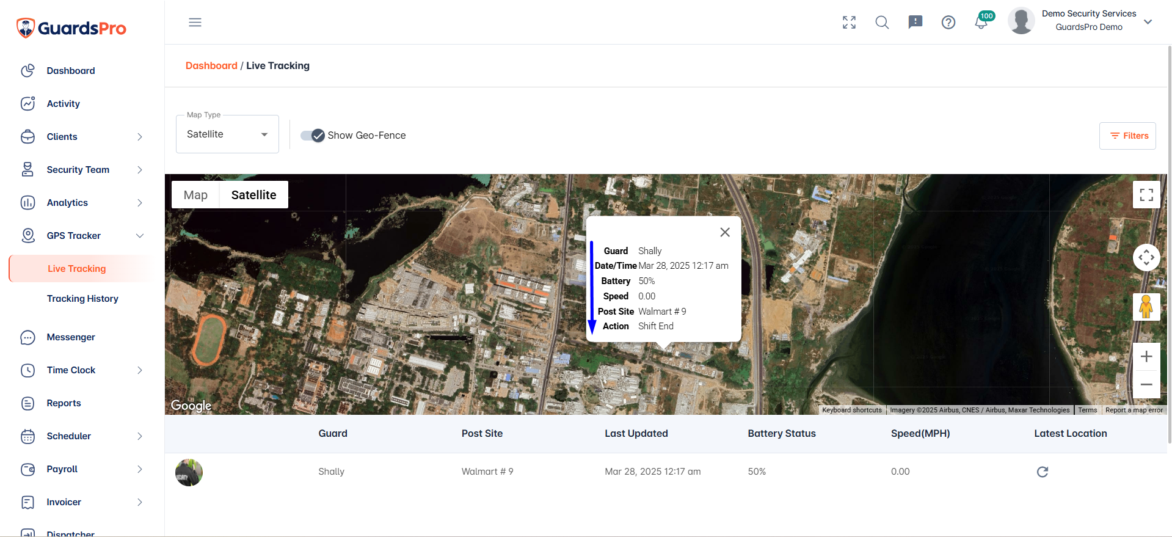Viewport: 1172px width, 537px height.
Task: Close the Shally guard info popup
Action: pyautogui.click(x=725, y=232)
